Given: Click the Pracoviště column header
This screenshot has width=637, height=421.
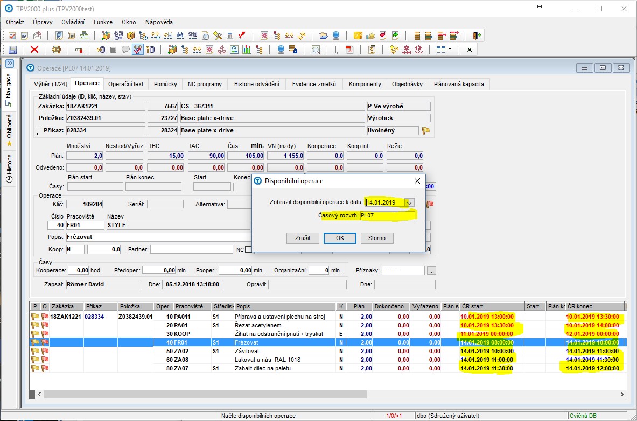Looking at the screenshot, I should 192,306.
